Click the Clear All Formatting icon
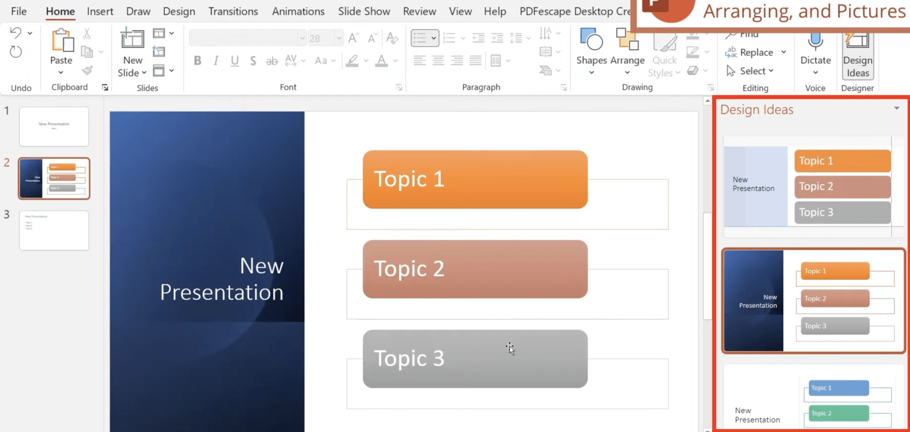This screenshot has height=432, width=910. 393,38
